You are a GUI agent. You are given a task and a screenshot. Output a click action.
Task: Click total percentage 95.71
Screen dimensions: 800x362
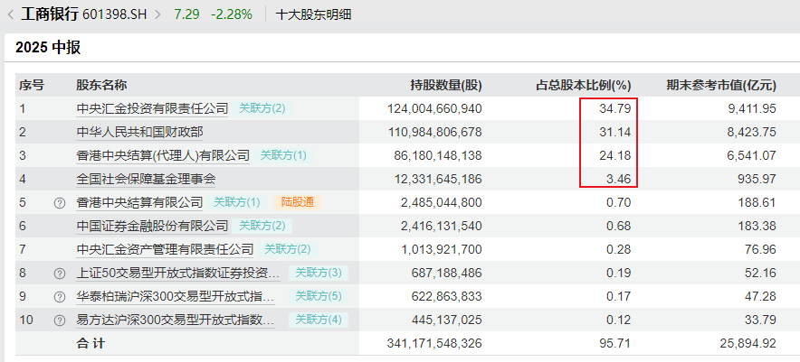click(615, 343)
